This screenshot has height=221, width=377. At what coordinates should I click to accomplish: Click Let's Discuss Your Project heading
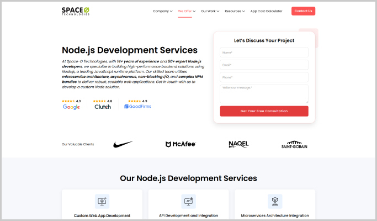tap(264, 40)
